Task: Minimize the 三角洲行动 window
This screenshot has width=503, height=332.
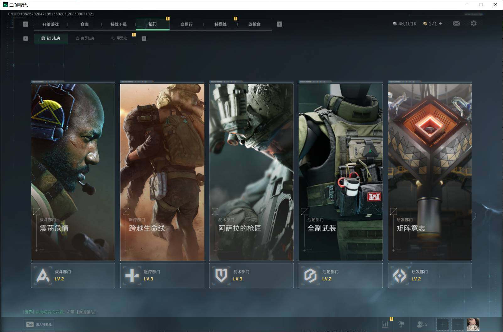Action: coord(467,5)
